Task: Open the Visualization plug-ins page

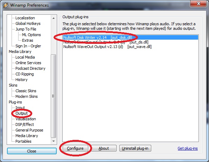Action: click(26, 119)
